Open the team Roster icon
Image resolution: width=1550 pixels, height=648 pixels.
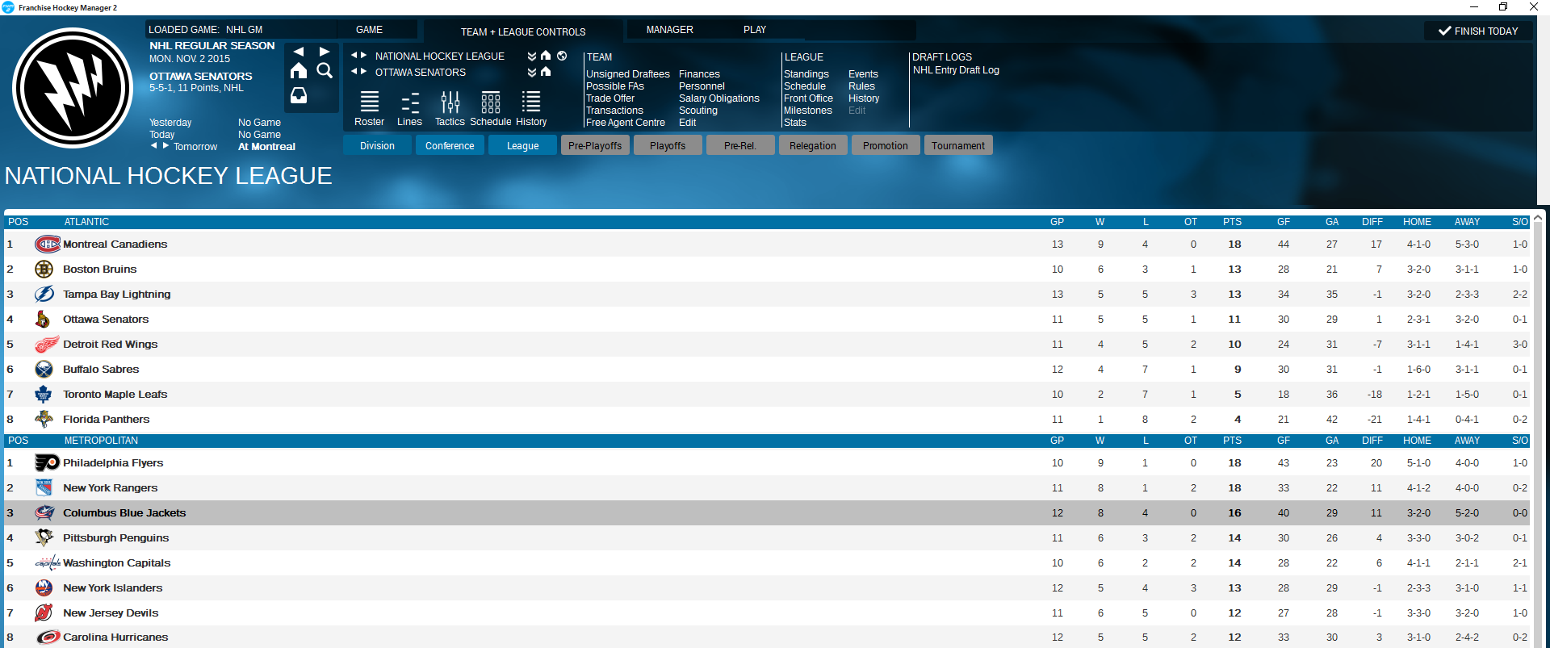tap(369, 103)
